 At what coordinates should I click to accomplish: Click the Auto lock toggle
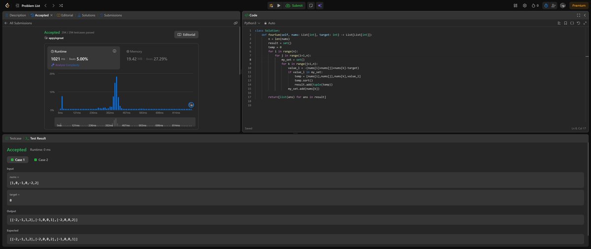coord(270,23)
